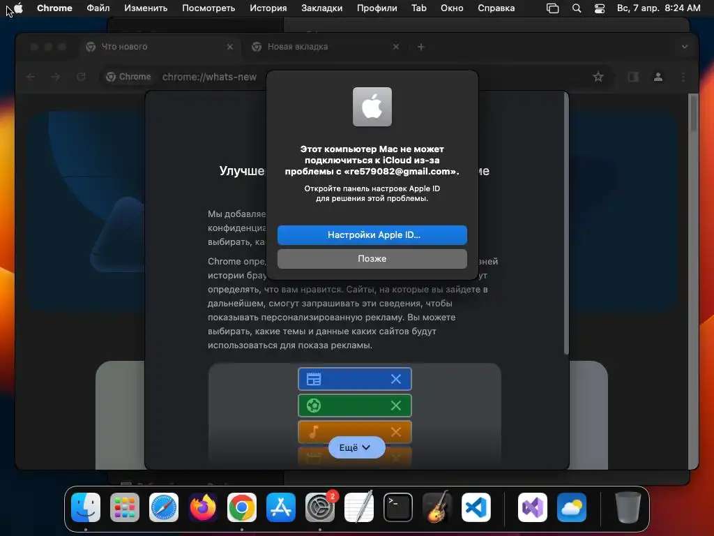Open the Посмотреть menu

208,8
